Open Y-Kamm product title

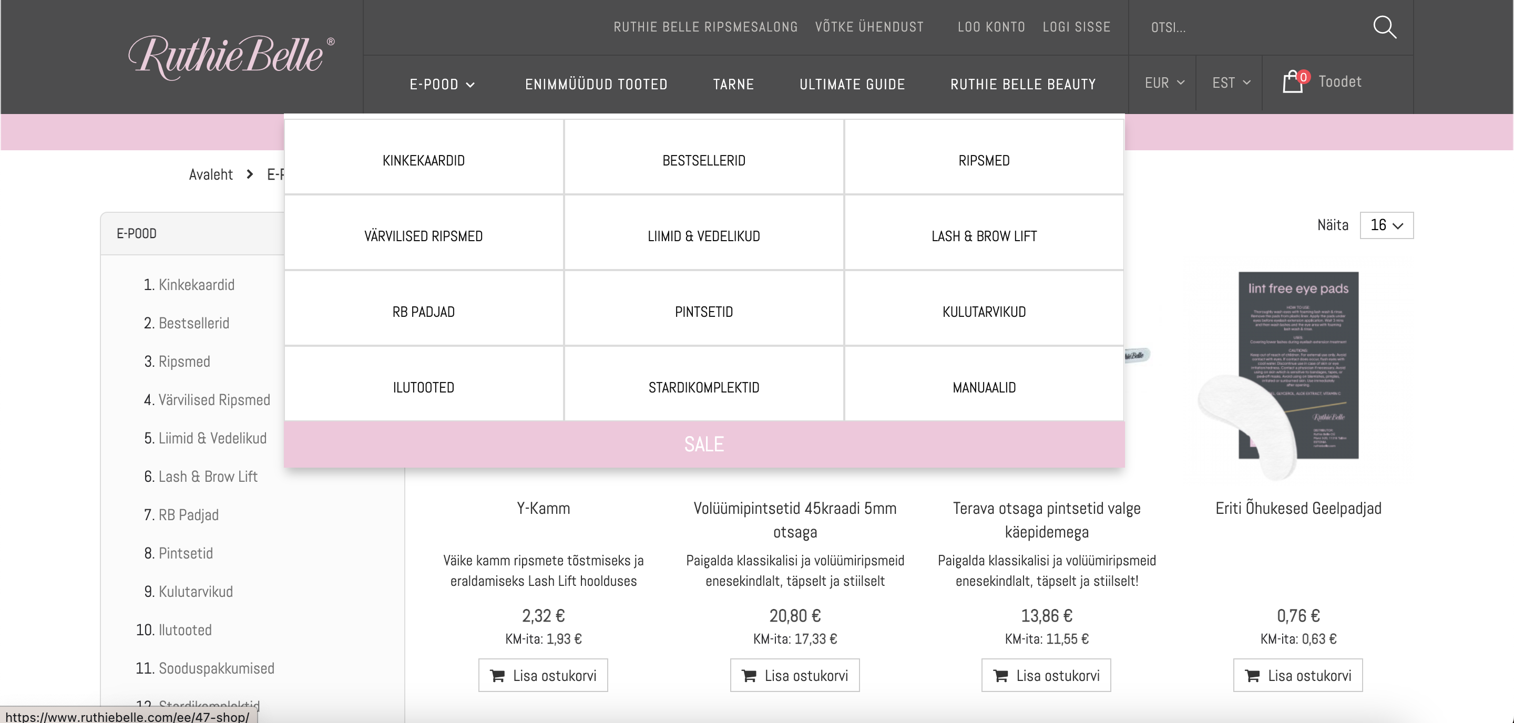543,509
